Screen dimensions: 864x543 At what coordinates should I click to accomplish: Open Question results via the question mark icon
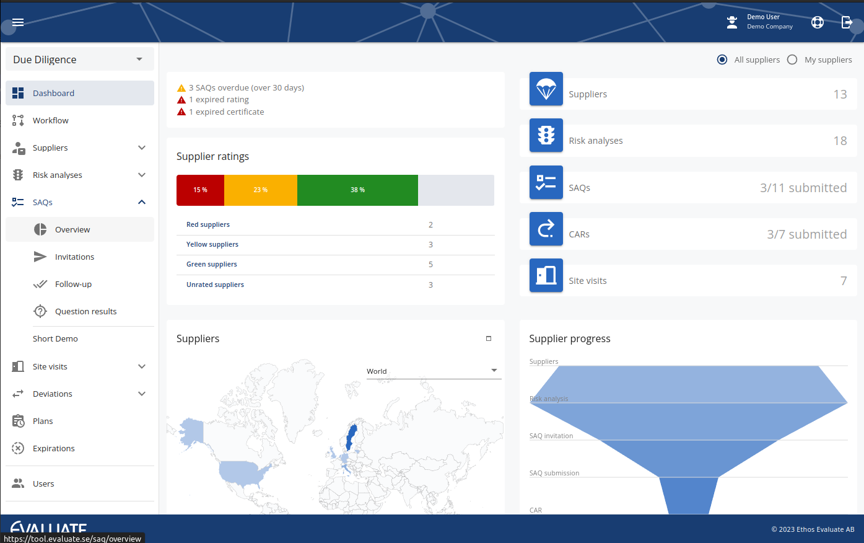[40, 311]
